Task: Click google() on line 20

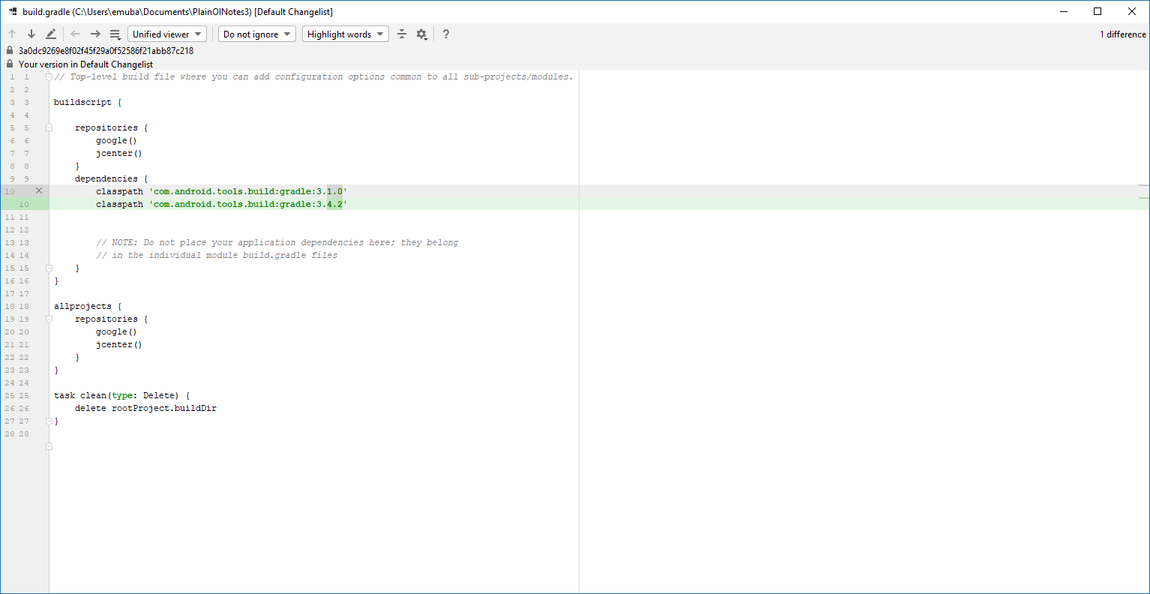Action: pos(116,331)
